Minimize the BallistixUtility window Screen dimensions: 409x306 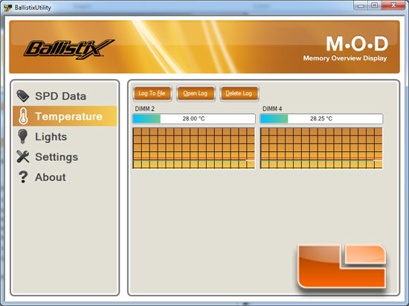click(x=361, y=5)
